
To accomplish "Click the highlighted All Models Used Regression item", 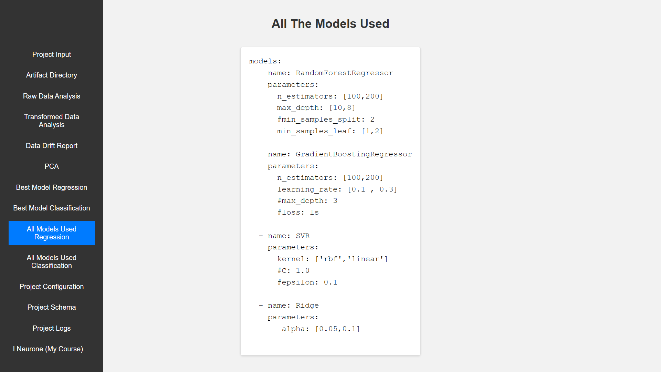I will [51, 233].
